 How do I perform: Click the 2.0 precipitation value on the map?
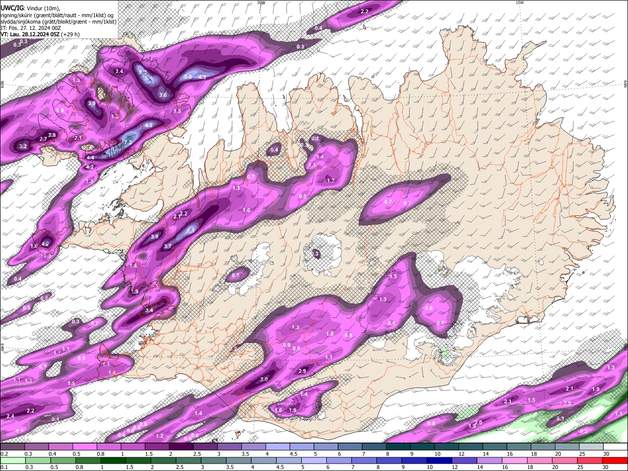coord(479,422)
